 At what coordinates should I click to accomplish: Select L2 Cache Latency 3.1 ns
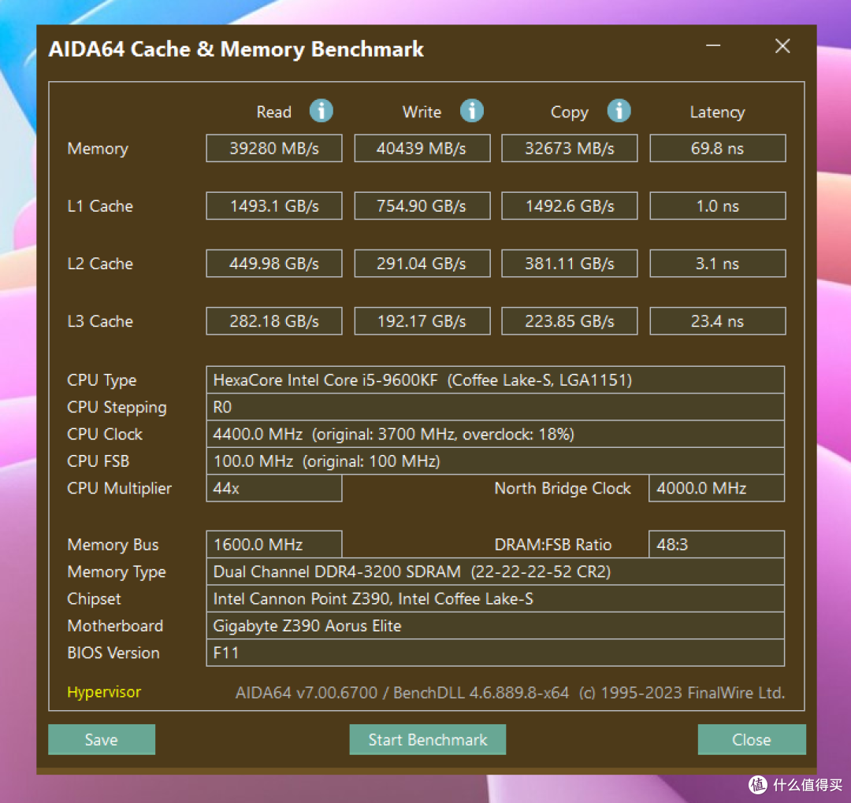(718, 264)
